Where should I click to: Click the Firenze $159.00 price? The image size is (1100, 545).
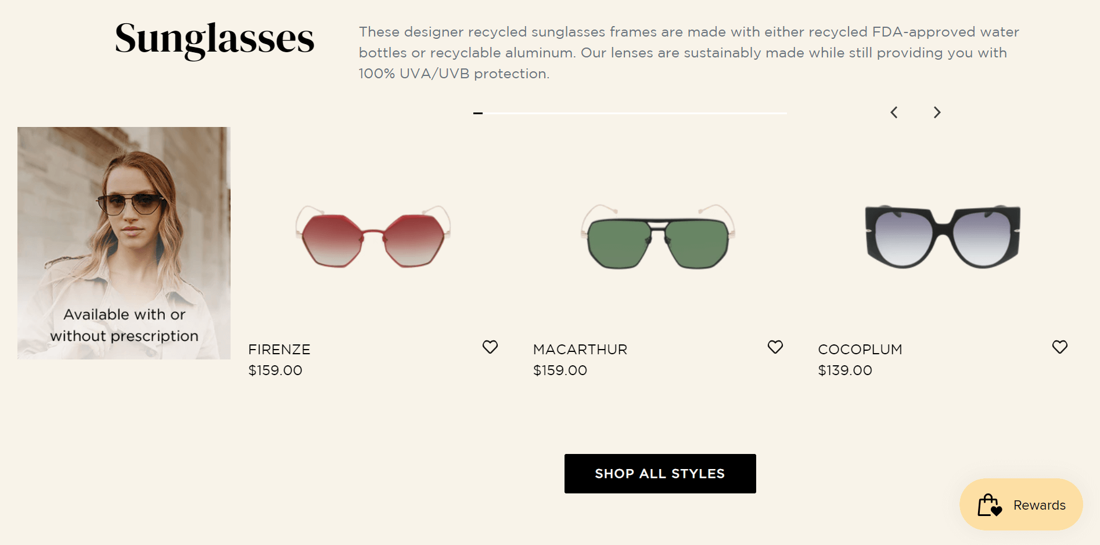[x=275, y=370]
